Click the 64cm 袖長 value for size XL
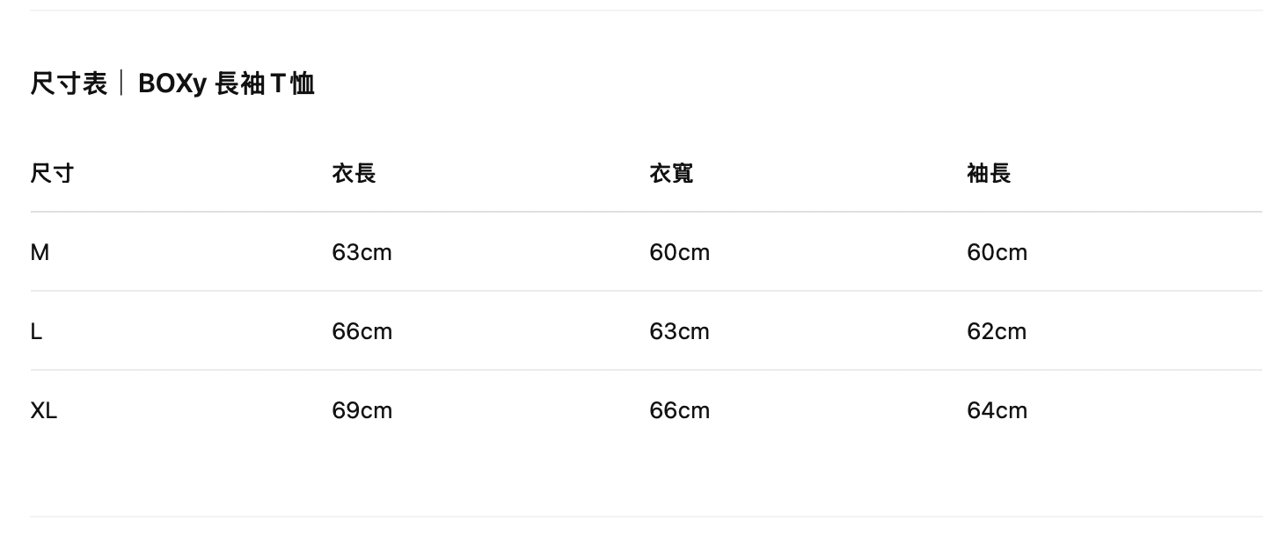 click(x=997, y=410)
